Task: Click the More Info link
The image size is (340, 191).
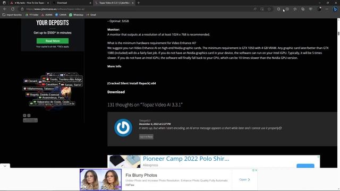Action: tap(114, 66)
